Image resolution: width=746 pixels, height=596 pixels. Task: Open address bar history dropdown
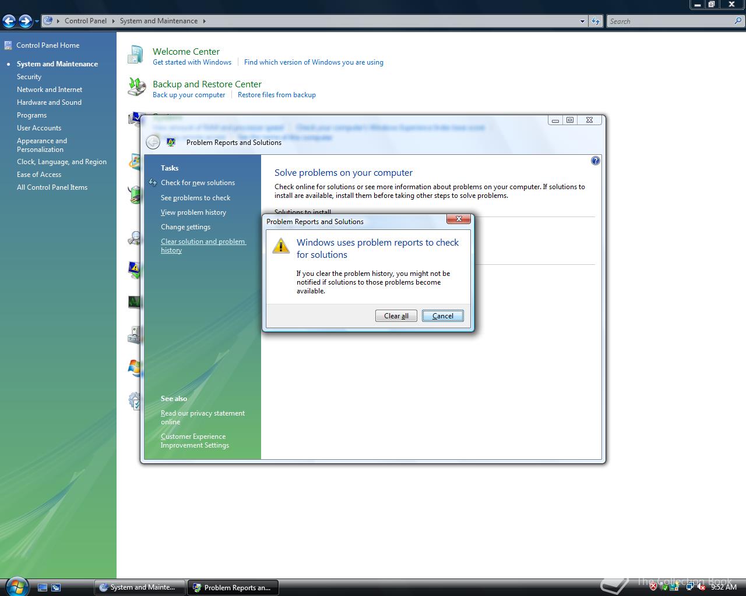point(582,22)
